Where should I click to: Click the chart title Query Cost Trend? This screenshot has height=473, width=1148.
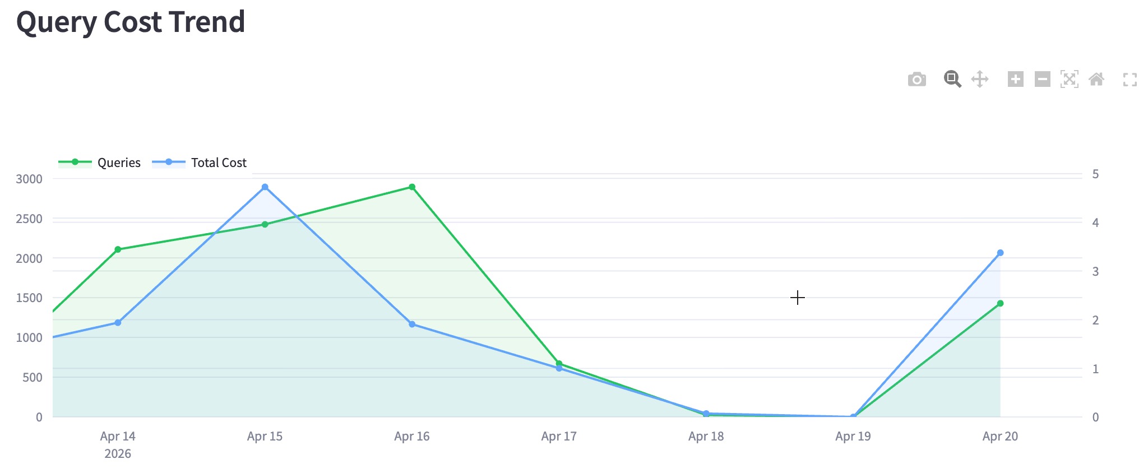pyautogui.click(x=131, y=22)
